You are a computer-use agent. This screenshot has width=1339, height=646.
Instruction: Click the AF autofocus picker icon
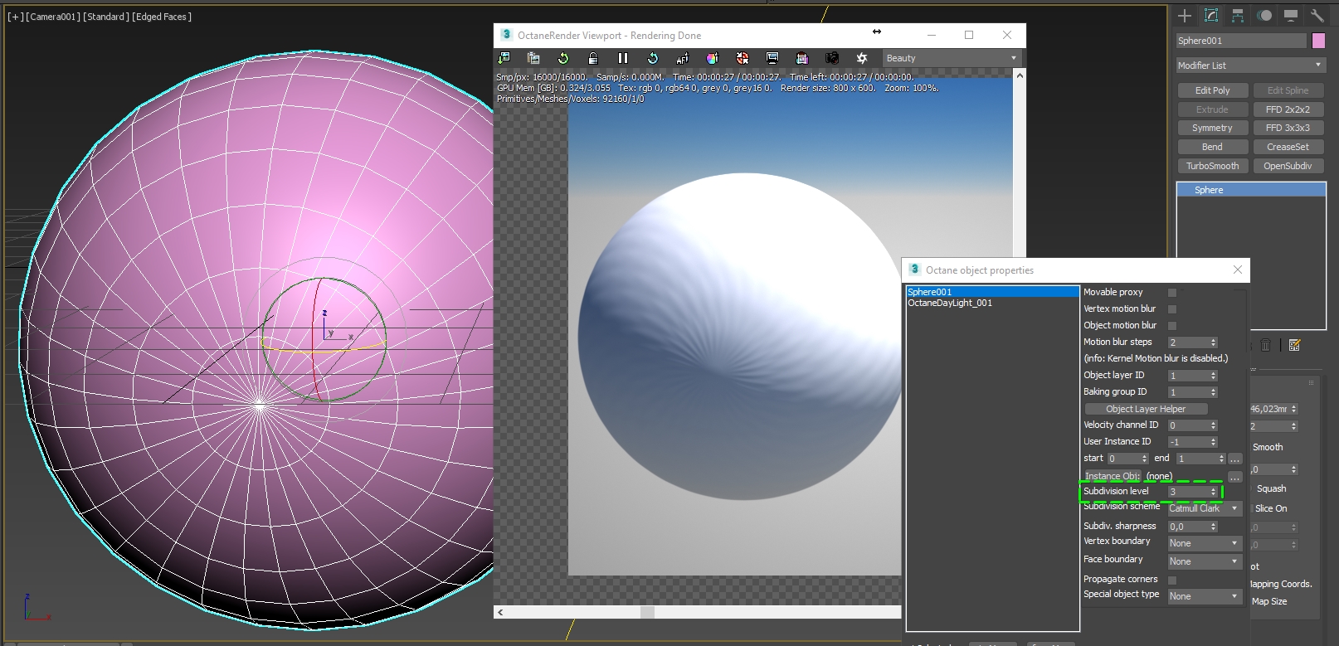[x=682, y=58]
